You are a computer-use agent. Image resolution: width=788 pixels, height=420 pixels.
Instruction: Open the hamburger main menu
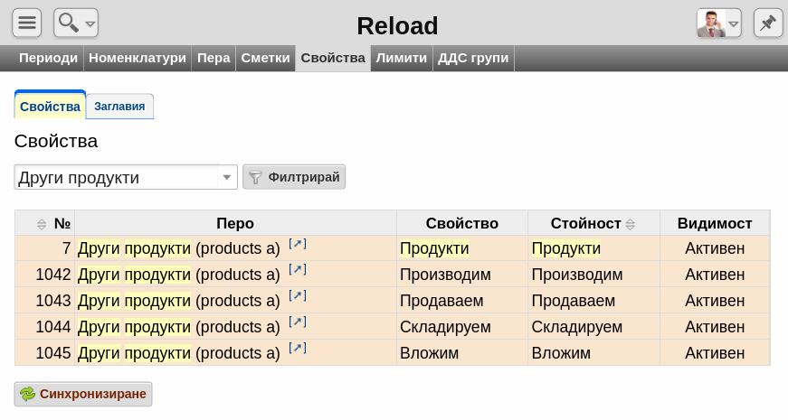[27, 23]
